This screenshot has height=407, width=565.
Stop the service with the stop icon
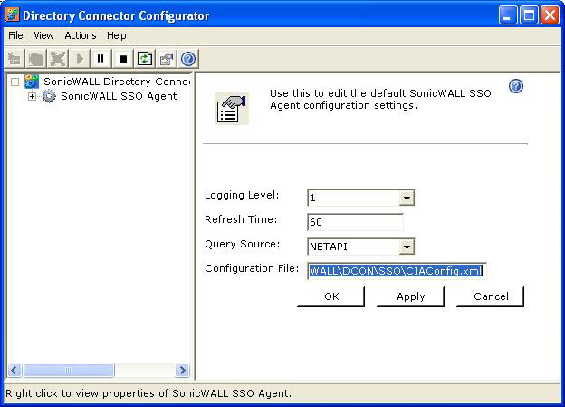click(123, 58)
